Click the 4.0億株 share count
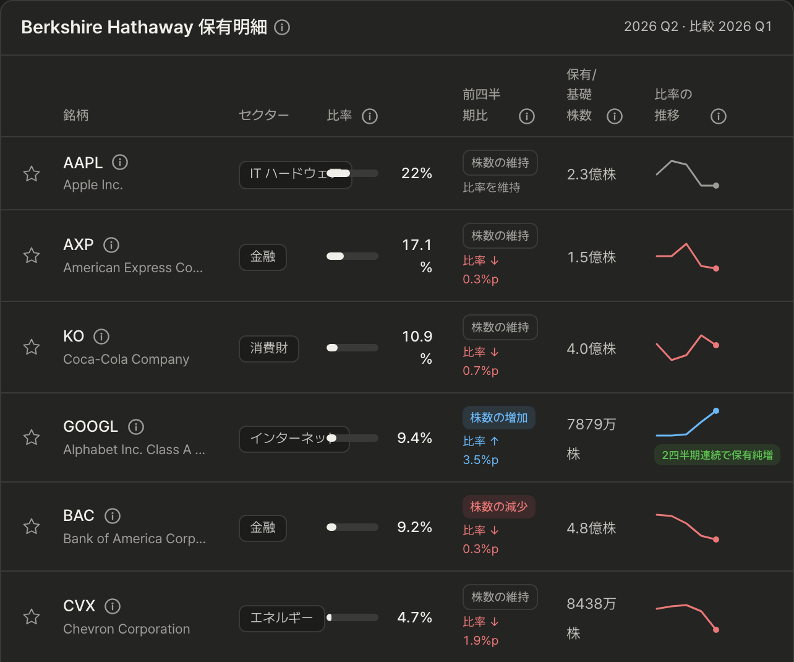 pyautogui.click(x=592, y=349)
